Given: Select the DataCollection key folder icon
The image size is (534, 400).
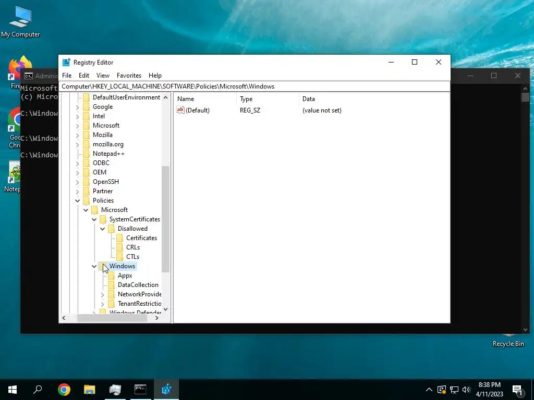Looking at the screenshot, I should pos(112,285).
